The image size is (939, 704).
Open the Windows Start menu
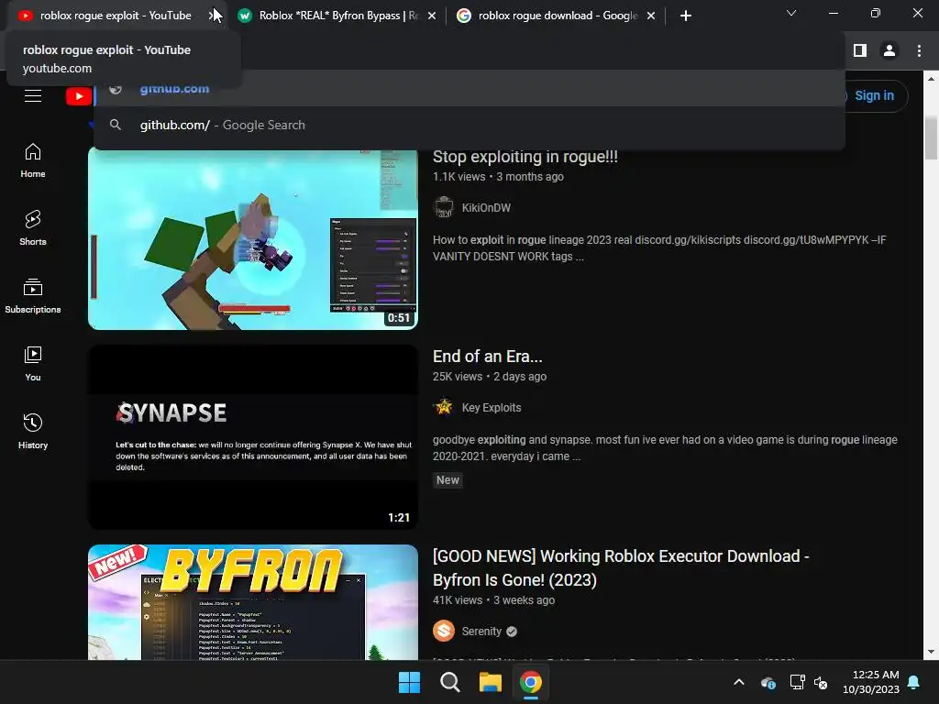click(409, 682)
